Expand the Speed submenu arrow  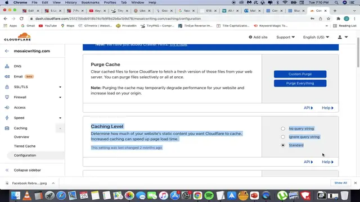point(60,118)
